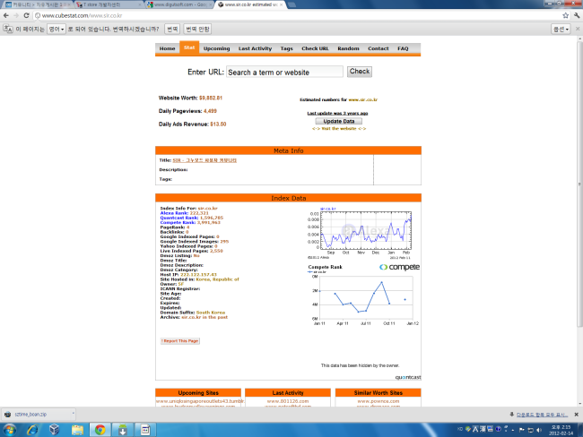
Task: Open the Tags menu item
Action: [x=287, y=48]
